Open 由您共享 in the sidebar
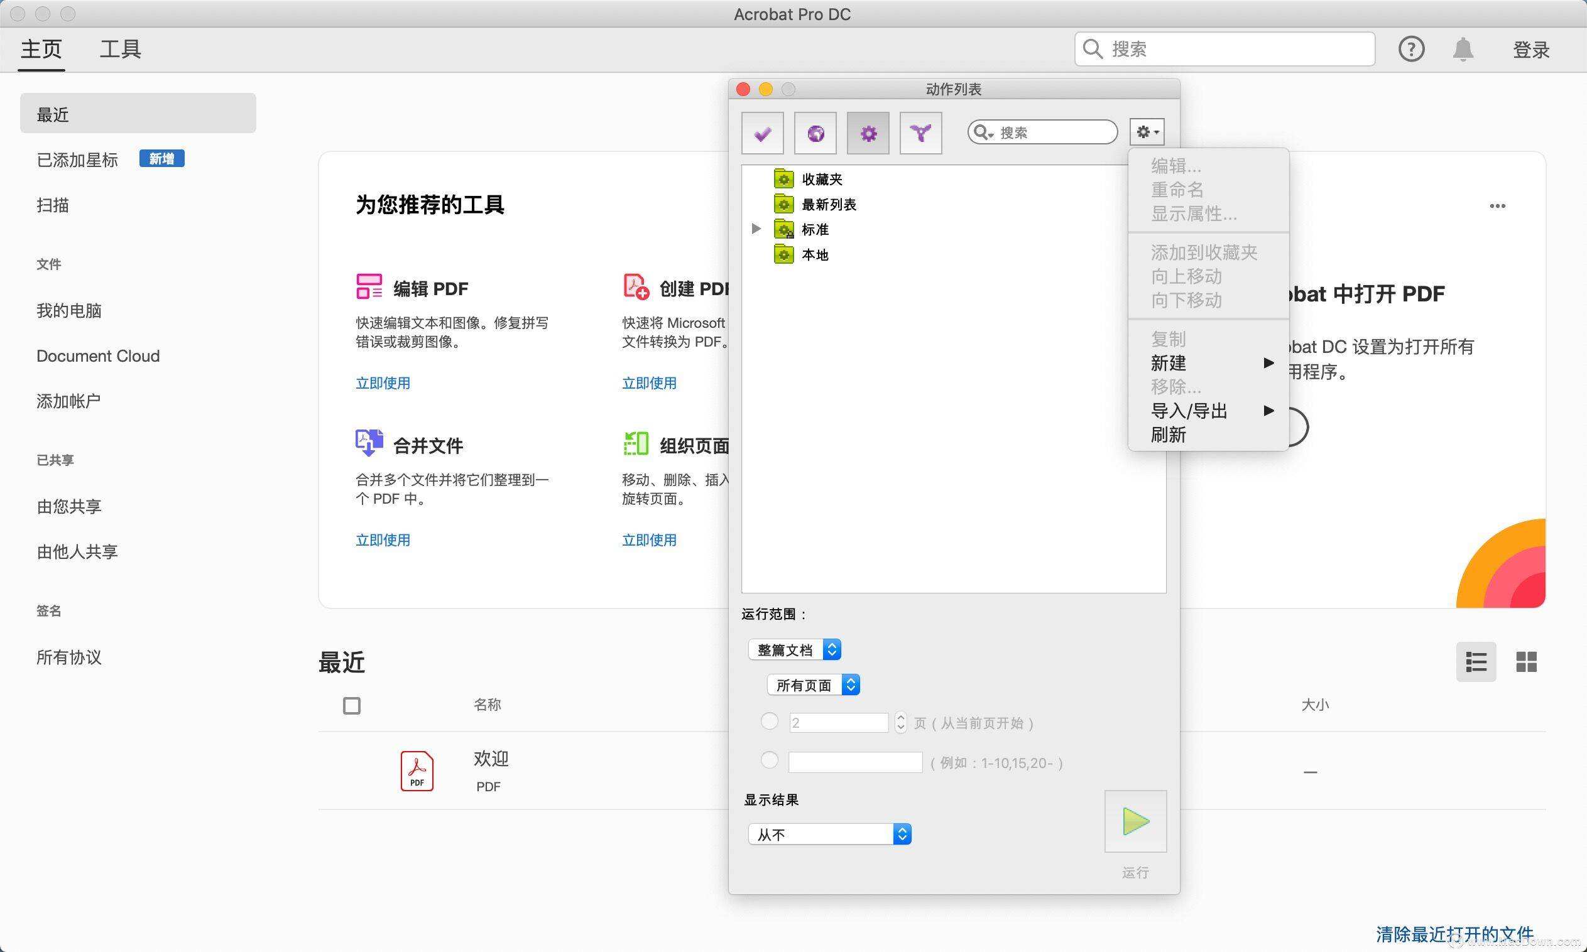Viewport: 1587px width, 952px height. click(68, 507)
